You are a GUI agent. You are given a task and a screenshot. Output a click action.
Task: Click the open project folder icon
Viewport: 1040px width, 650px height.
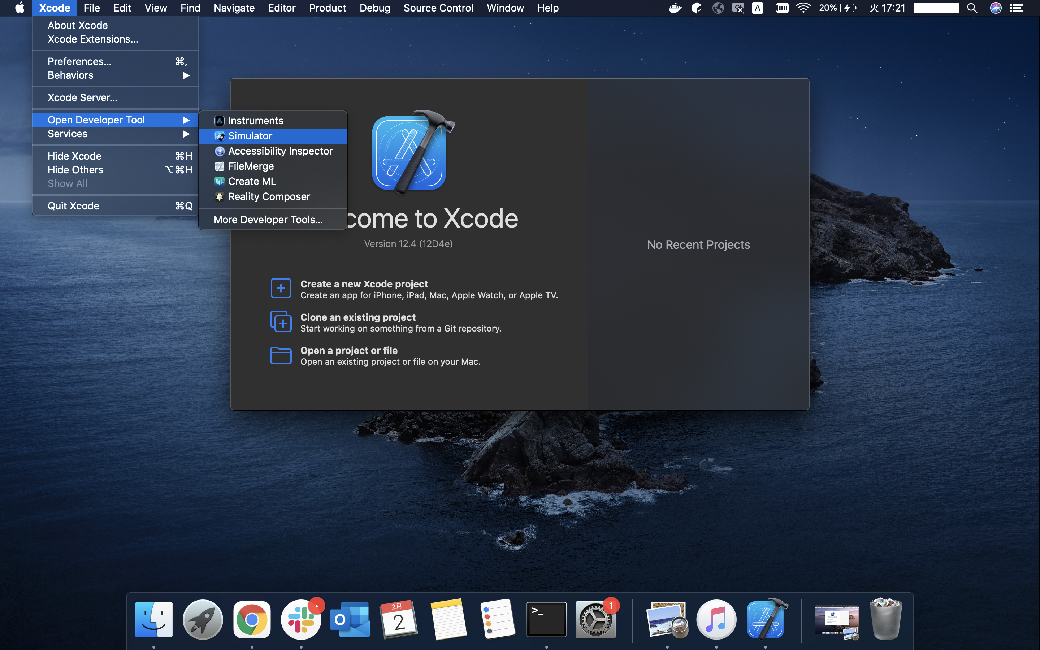click(x=281, y=355)
